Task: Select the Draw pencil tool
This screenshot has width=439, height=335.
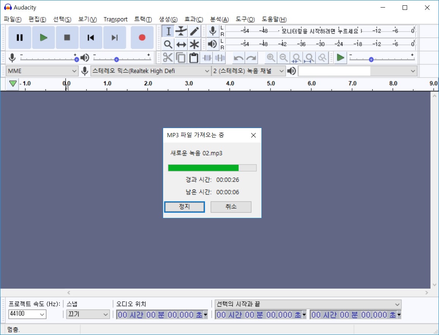Action: coord(194,31)
